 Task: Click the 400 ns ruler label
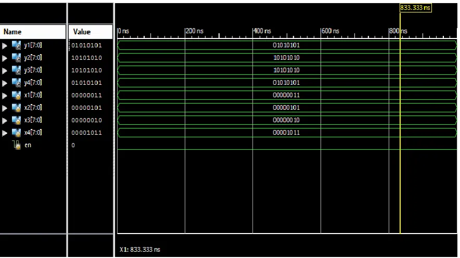[x=262, y=31]
